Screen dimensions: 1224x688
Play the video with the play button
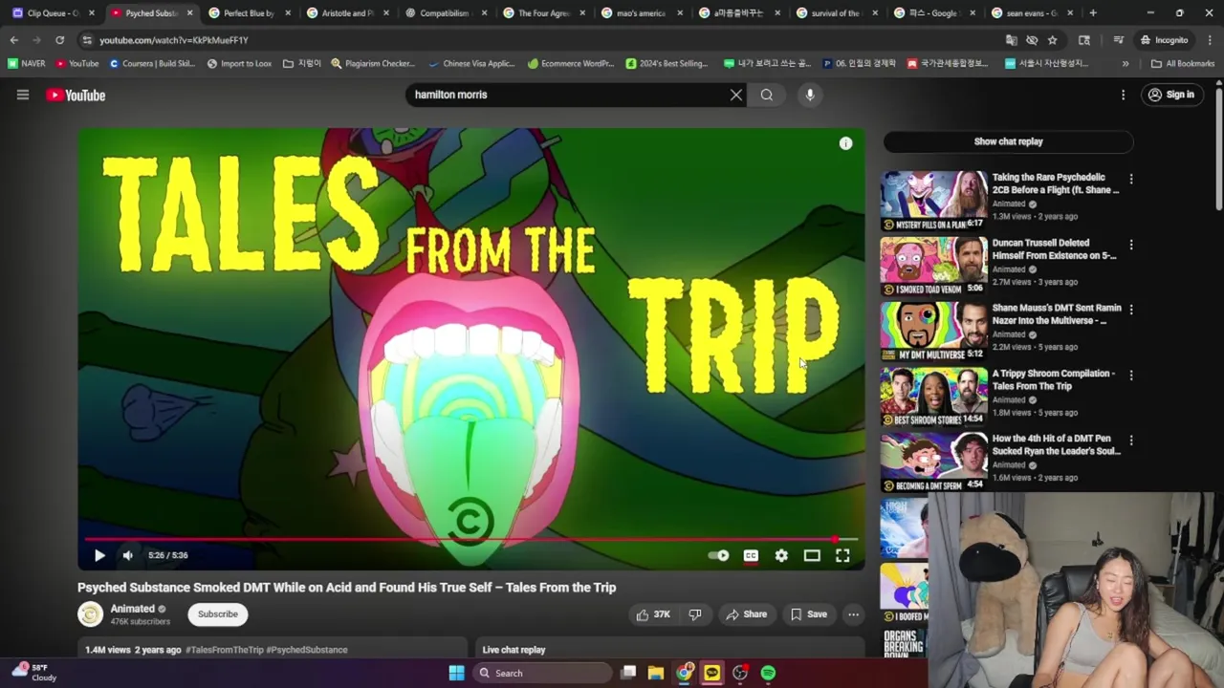click(x=99, y=555)
